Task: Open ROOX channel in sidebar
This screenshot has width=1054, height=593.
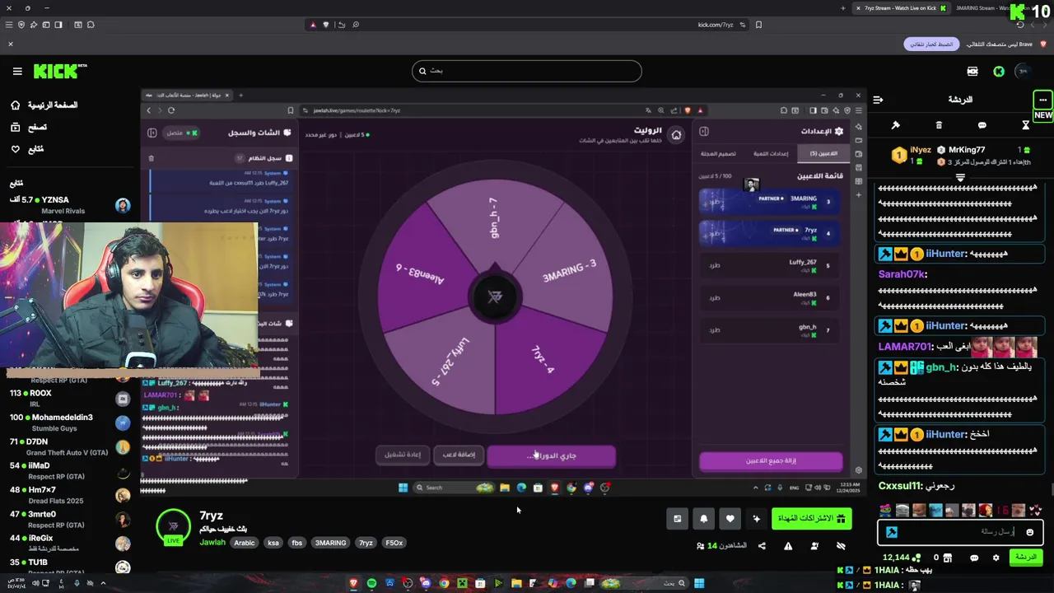Action: pyautogui.click(x=70, y=399)
